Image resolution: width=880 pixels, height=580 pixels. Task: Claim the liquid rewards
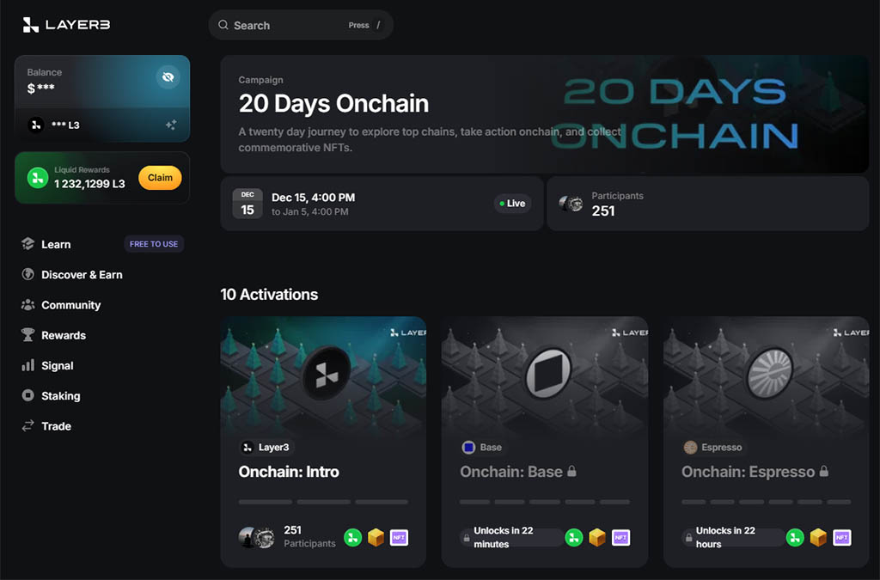pos(160,178)
